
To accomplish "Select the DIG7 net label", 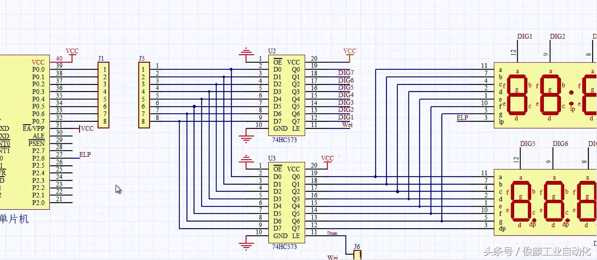I will click(x=346, y=73).
